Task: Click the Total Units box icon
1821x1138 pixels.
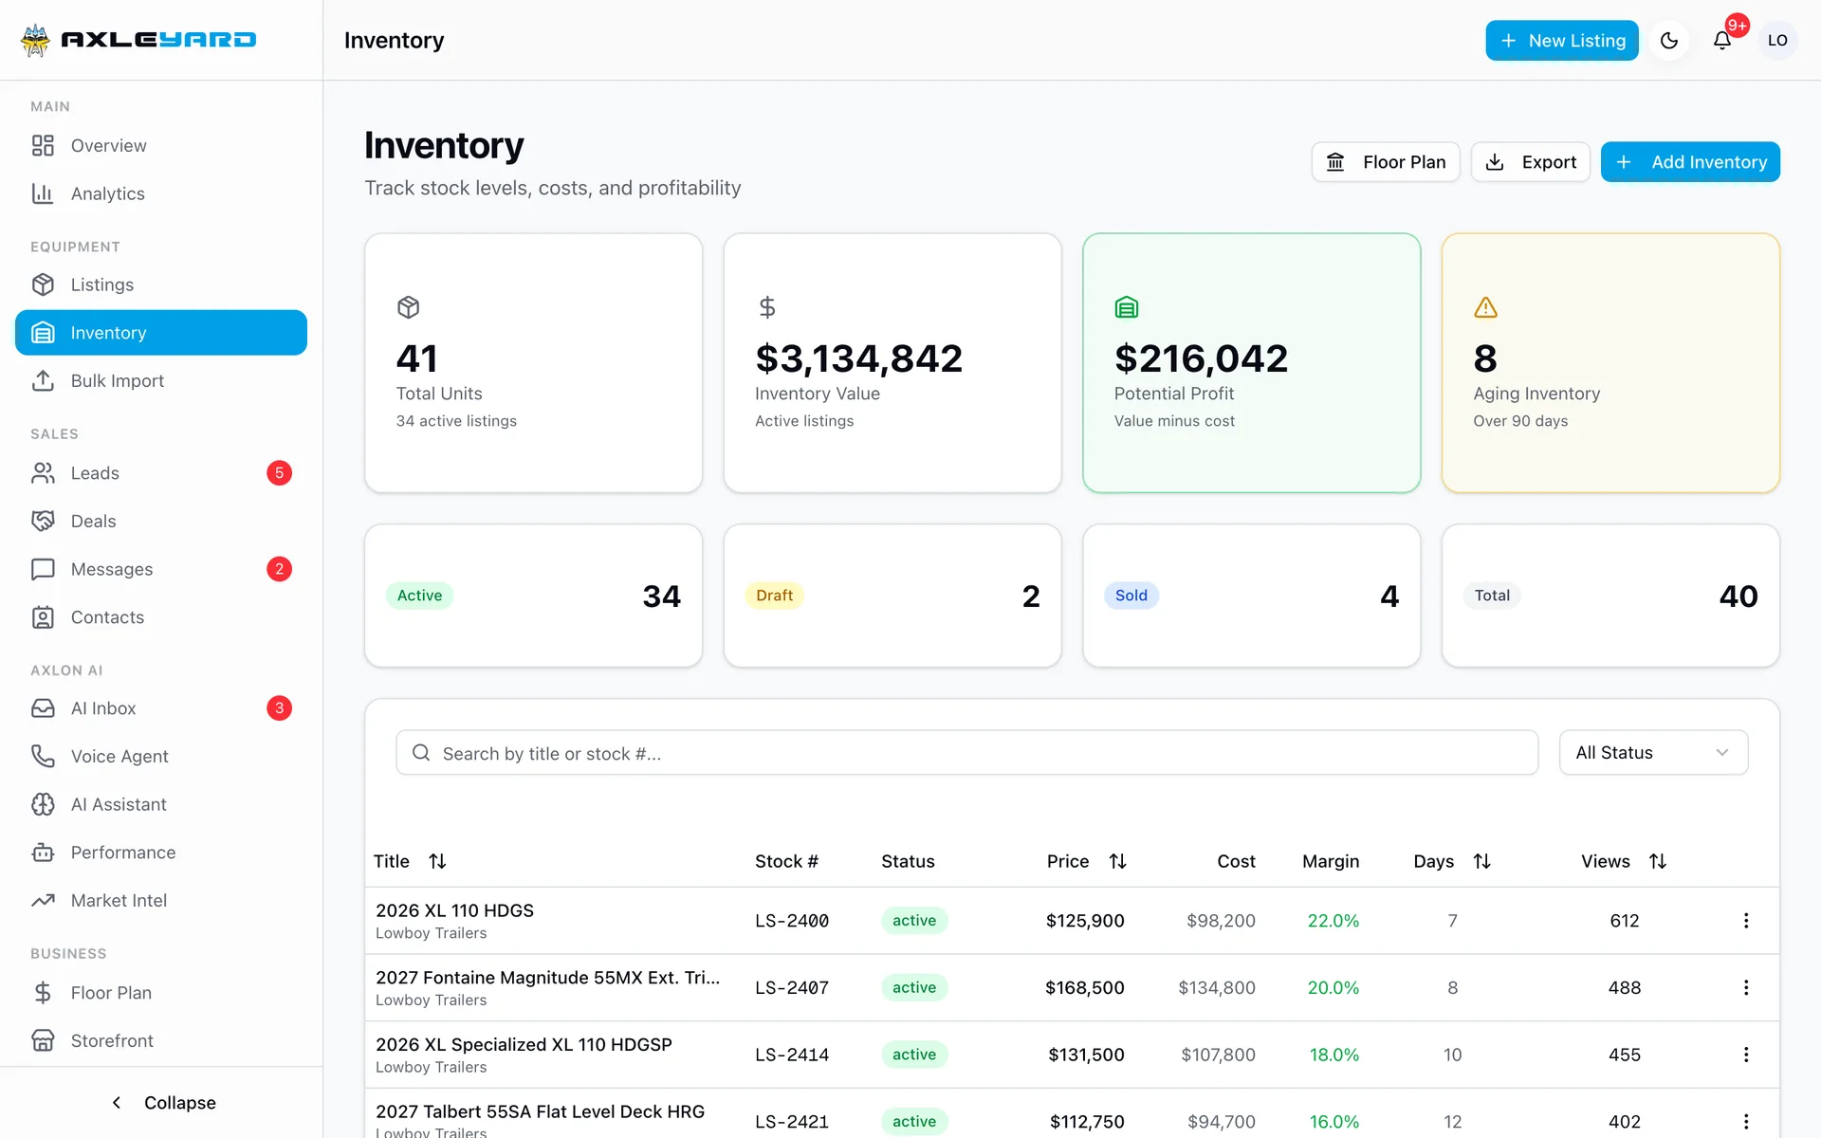Action: tap(409, 307)
